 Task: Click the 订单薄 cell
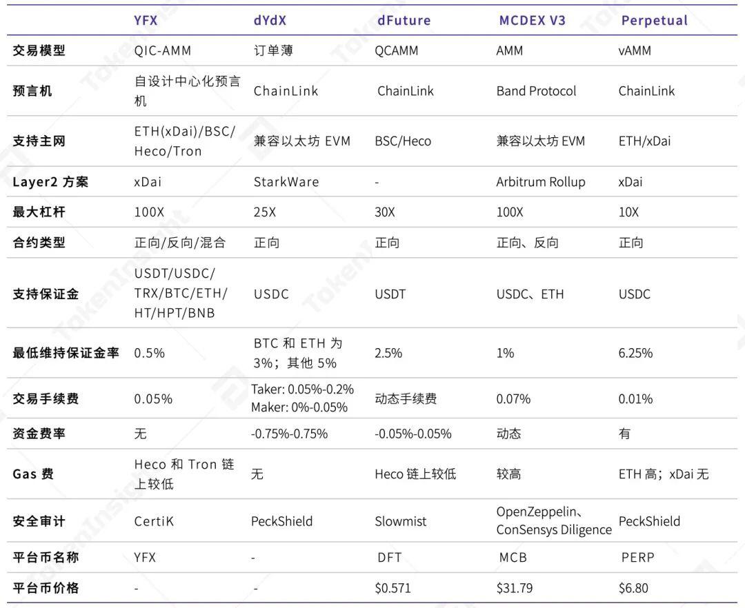tap(273, 50)
